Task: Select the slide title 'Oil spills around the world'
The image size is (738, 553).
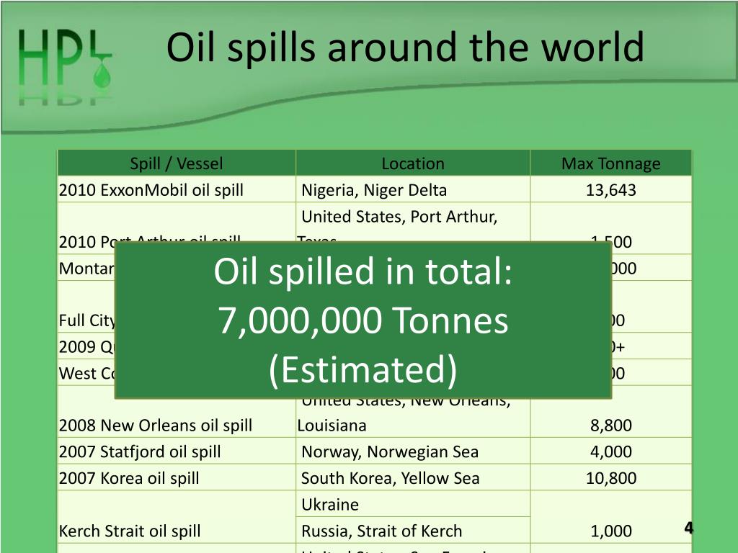Action: [x=405, y=47]
